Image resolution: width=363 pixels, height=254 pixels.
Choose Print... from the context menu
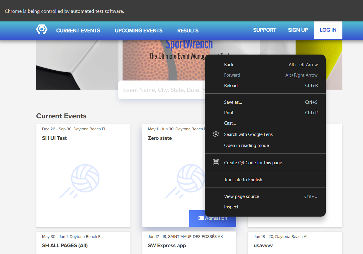coord(265,113)
